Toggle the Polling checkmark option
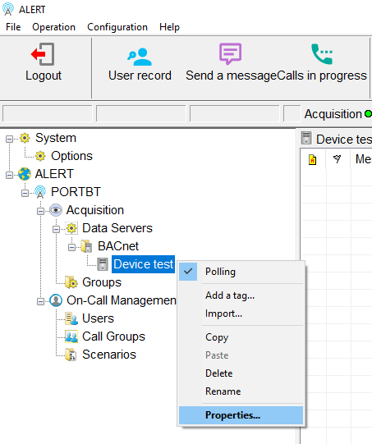372x444 pixels. [x=188, y=272]
